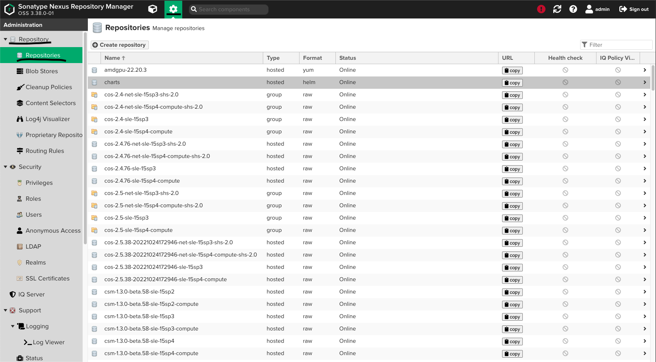Collapse the Logging tree node

click(13, 326)
